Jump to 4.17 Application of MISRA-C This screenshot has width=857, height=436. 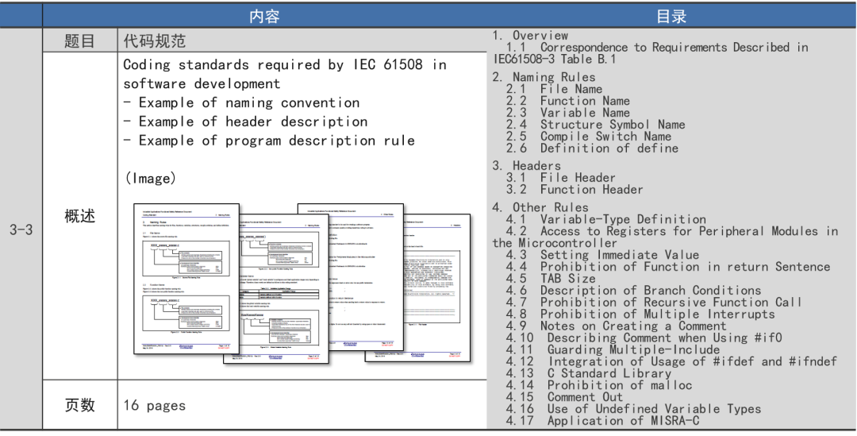(x=602, y=420)
